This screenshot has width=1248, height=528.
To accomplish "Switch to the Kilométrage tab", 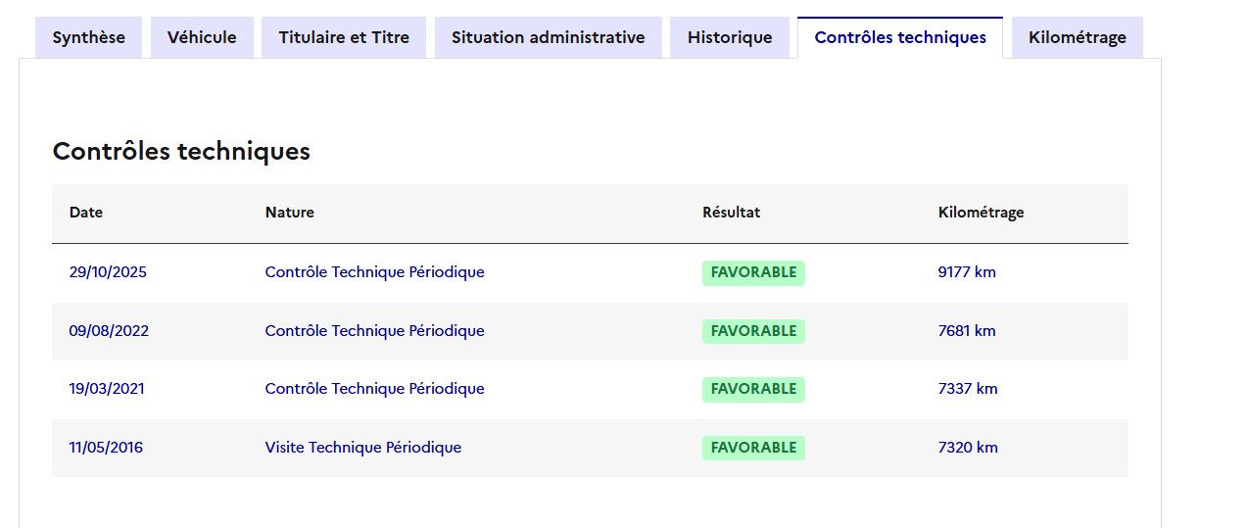I will 1077,37.
